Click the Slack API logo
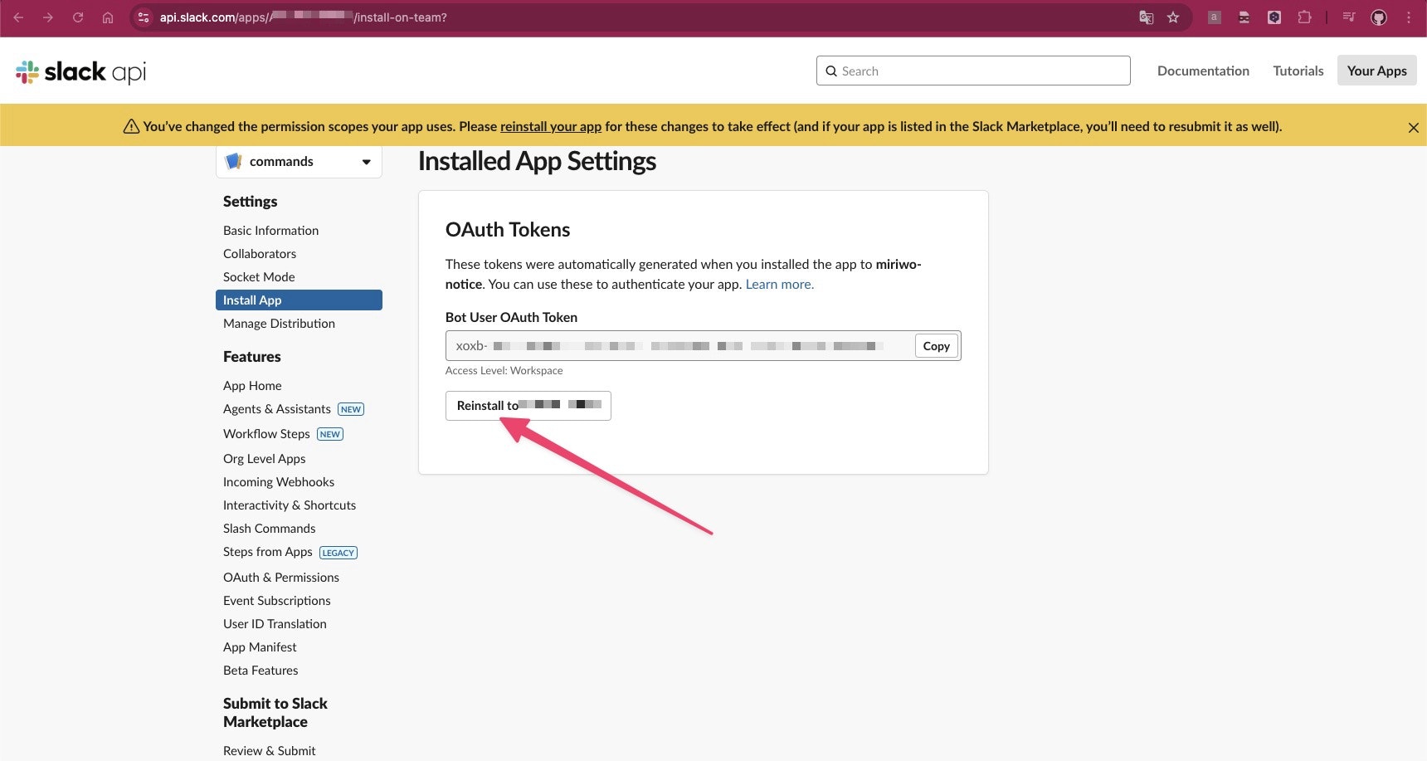The image size is (1427, 761). point(81,72)
